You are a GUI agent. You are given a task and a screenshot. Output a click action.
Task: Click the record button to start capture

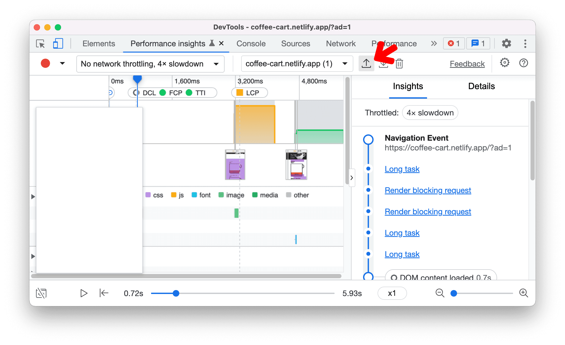[45, 64]
